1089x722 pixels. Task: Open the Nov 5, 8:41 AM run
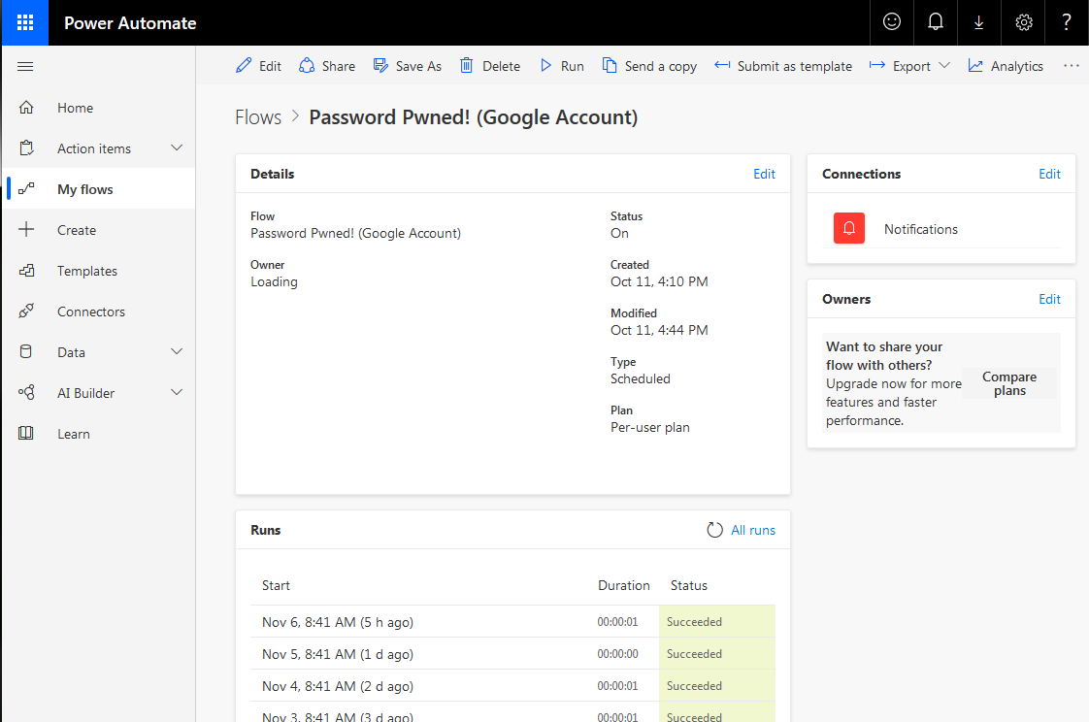click(x=512, y=654)
